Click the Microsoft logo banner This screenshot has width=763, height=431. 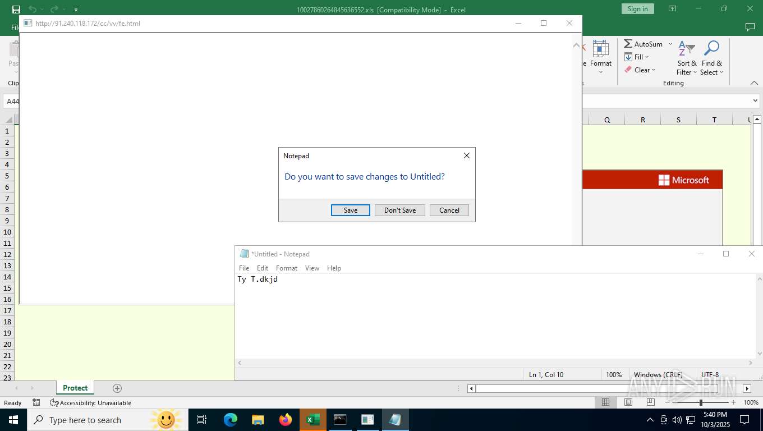(x=684, y=180)
